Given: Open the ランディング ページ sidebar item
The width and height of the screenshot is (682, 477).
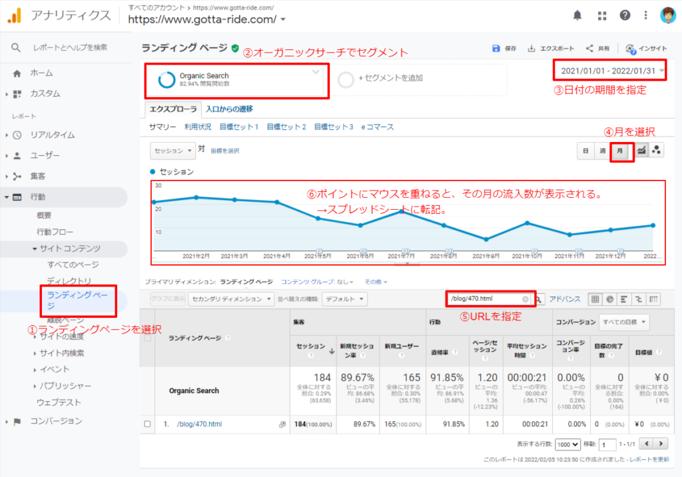Looking at the screenshot, I should [x=73, y=299].
